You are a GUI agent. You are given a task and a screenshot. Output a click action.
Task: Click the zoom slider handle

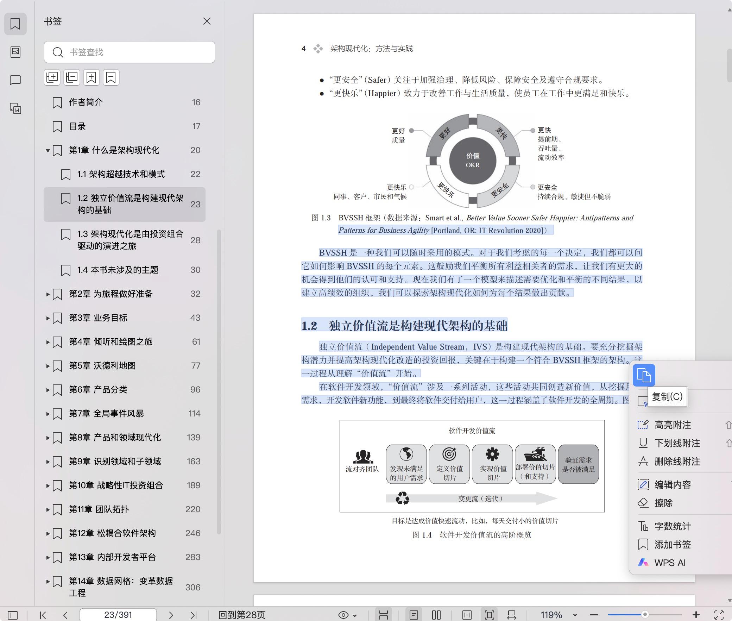[x=645, y=615]
